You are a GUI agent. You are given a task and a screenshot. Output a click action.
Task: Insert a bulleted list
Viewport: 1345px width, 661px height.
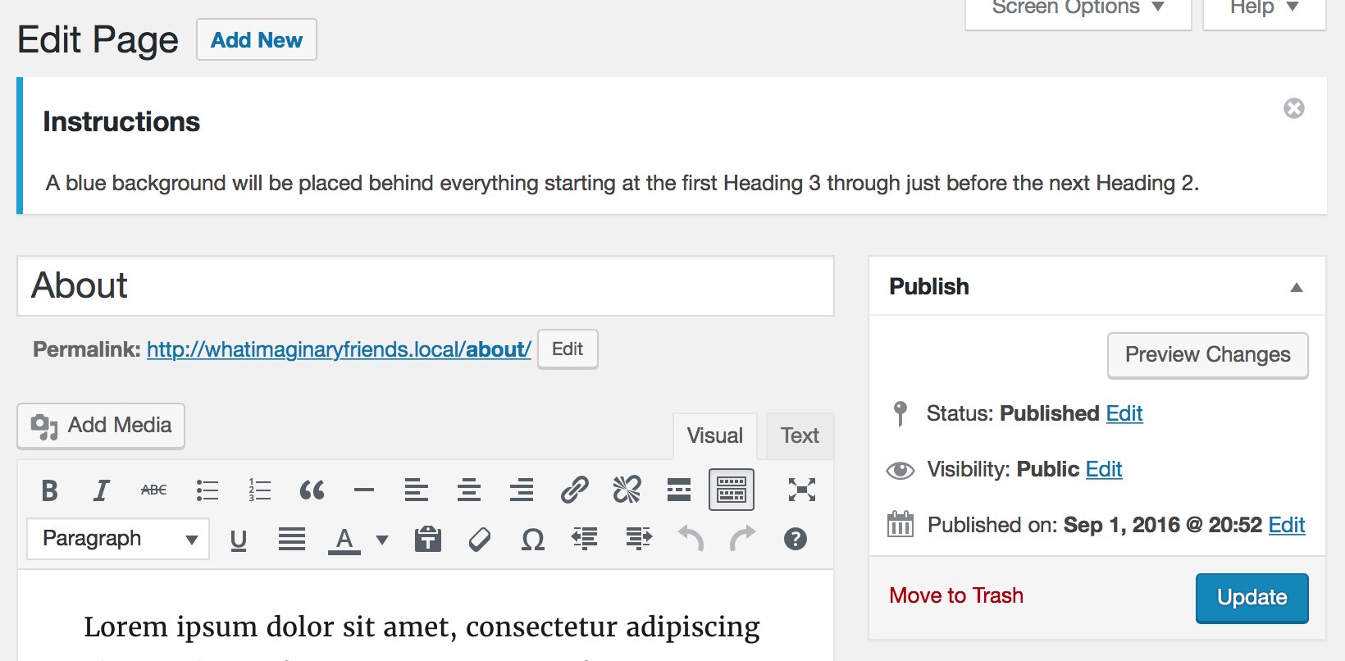click(207, 490)
